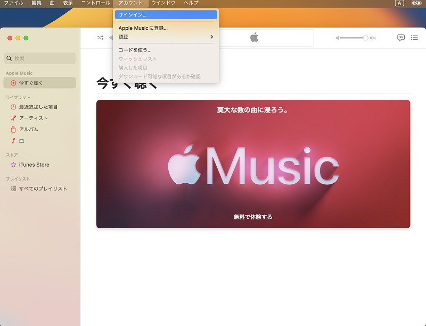This screenshot has height=326, width=426.
Task: Click the volume slider knob
Action: (x=365, y=38)
